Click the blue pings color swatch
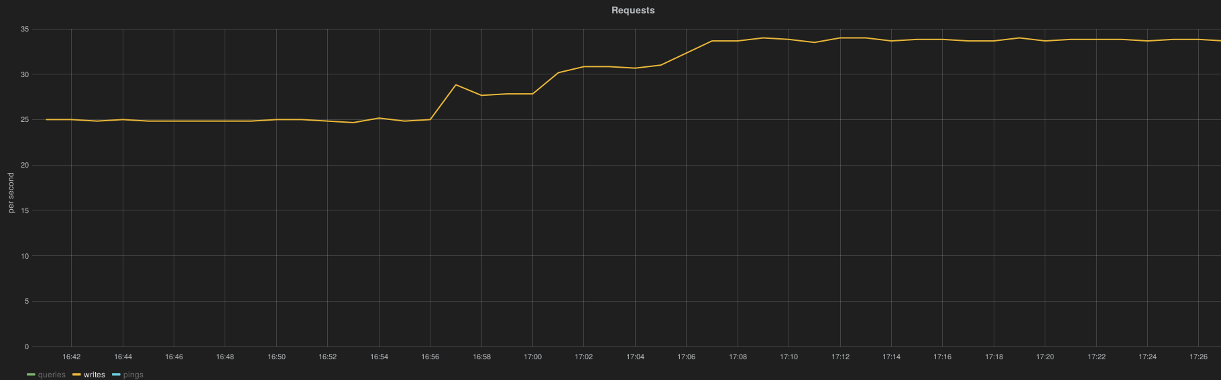The image size is (1221, 380). coord(116,375)
